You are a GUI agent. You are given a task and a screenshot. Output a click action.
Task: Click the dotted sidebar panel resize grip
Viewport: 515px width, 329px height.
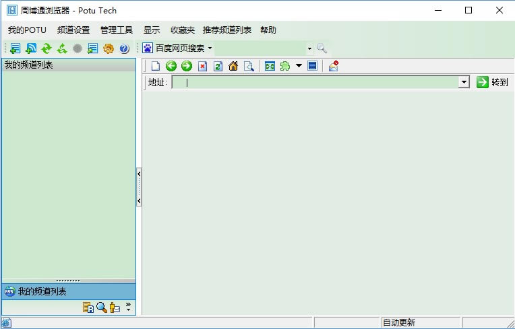(68, 281)
